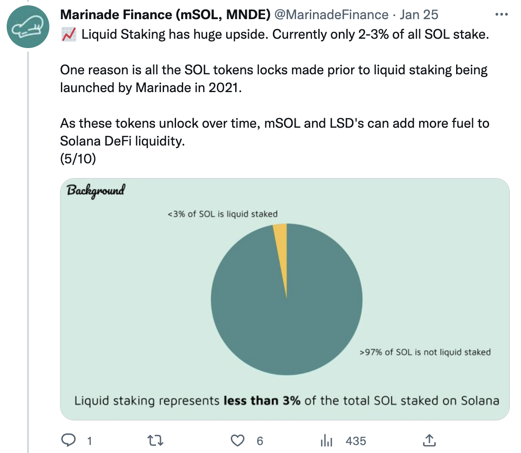Click the Background heading in image
Viewport: 521px width, 453px height.
[96, 190]
